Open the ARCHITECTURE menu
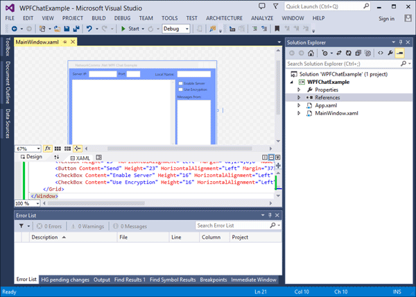Viewport: 416px width, 297px height. point(224,17)
